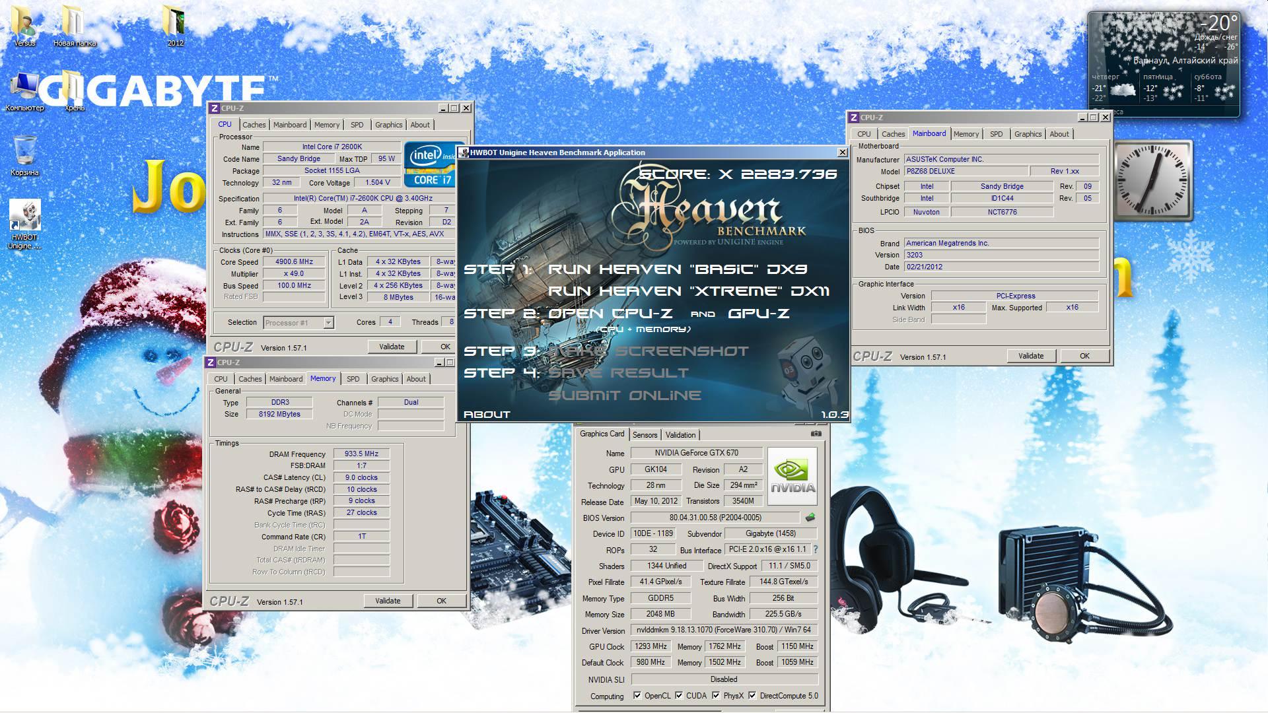The width and height of the screenshot is (1268, 713).
Task: Click the analog clock desktop gadget
Action: pos(1152,180)
